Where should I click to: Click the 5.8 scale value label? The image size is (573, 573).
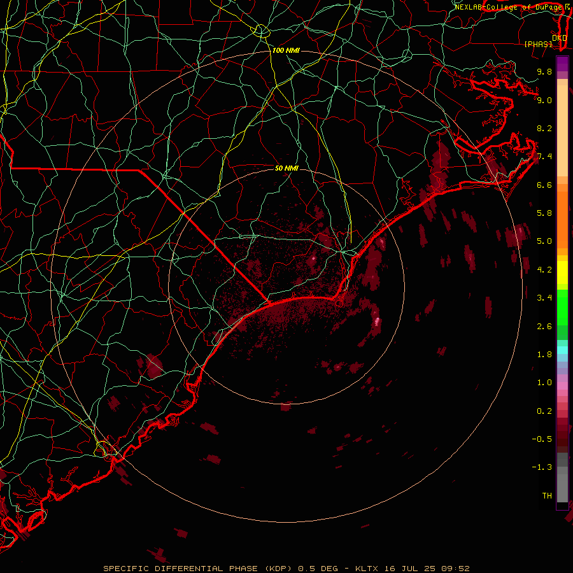[544, 213]
